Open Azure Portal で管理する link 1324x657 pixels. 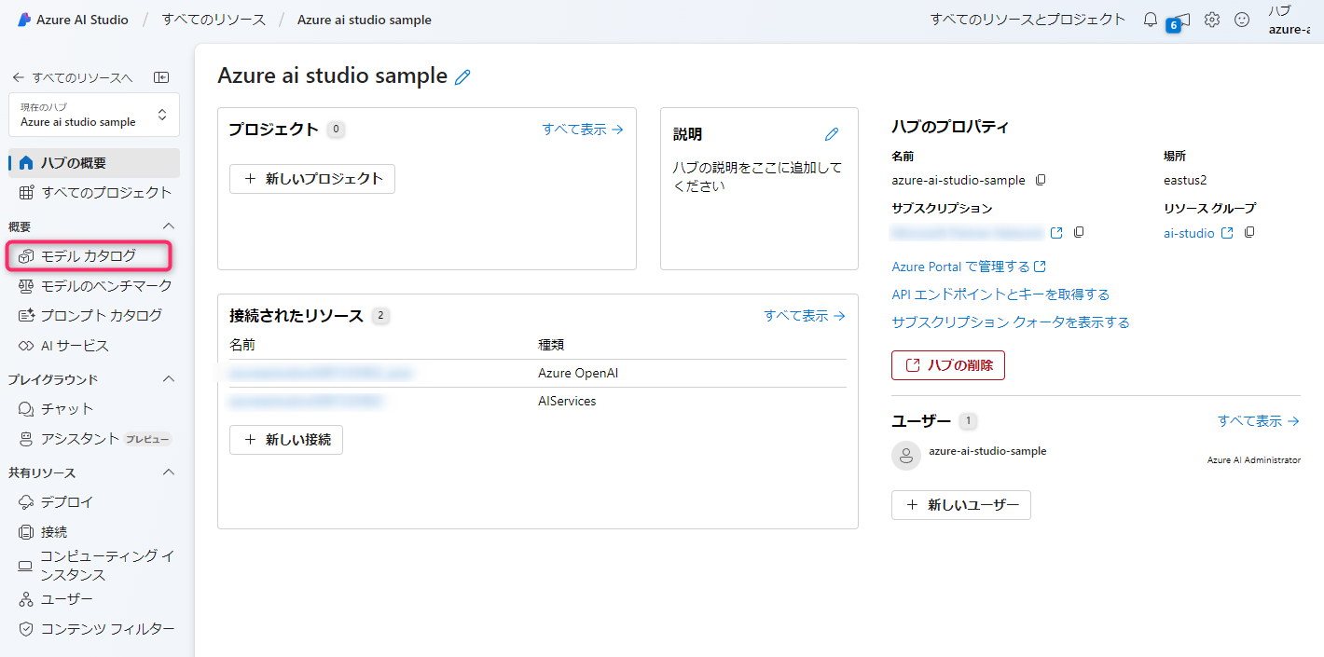point(969,267)
